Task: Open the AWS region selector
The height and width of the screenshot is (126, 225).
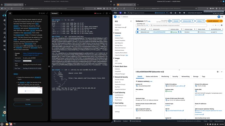Action: (x=195, y=13)
